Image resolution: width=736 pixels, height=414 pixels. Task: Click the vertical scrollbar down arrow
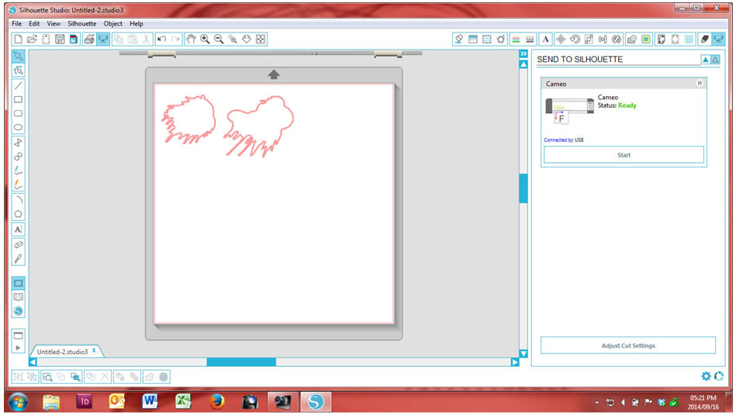(x=523, y=354)
